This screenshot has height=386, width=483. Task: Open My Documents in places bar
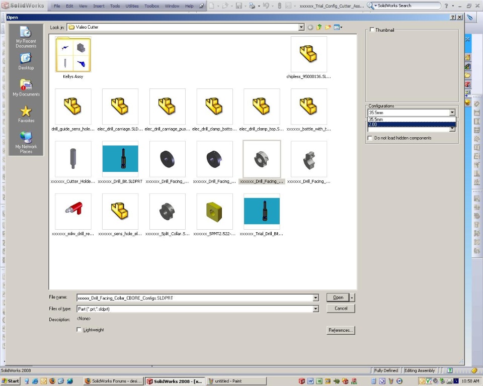click(x=26, y=88)
